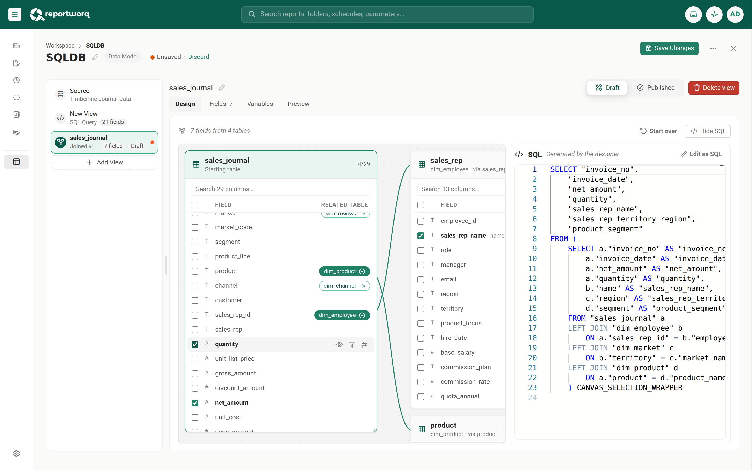Screen dimensions: 752x470
Task: Toggle the select-all checkbox in the sales_journal table
Action: point(195,205)
